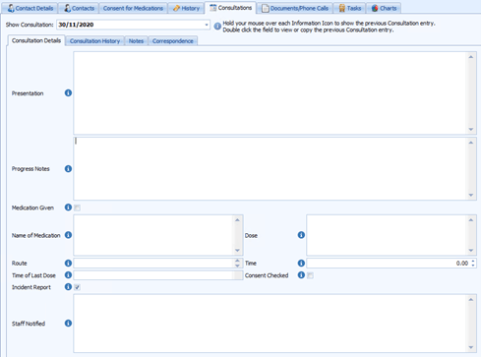Click the Time information icon
This screenshot has width=481, height=357.
[x=301, y=263]
